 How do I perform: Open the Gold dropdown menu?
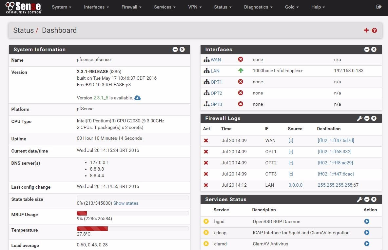point(292,7)
